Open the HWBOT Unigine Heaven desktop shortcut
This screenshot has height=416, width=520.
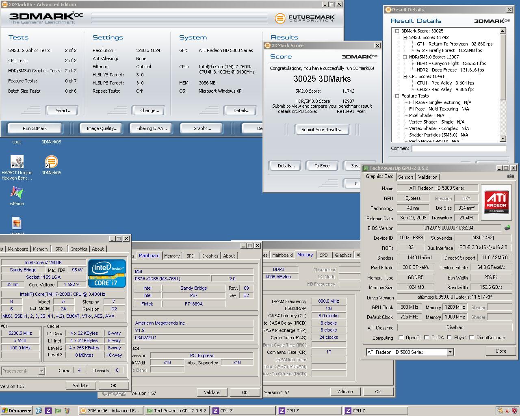pyautogui.click(x=17, y=162)
